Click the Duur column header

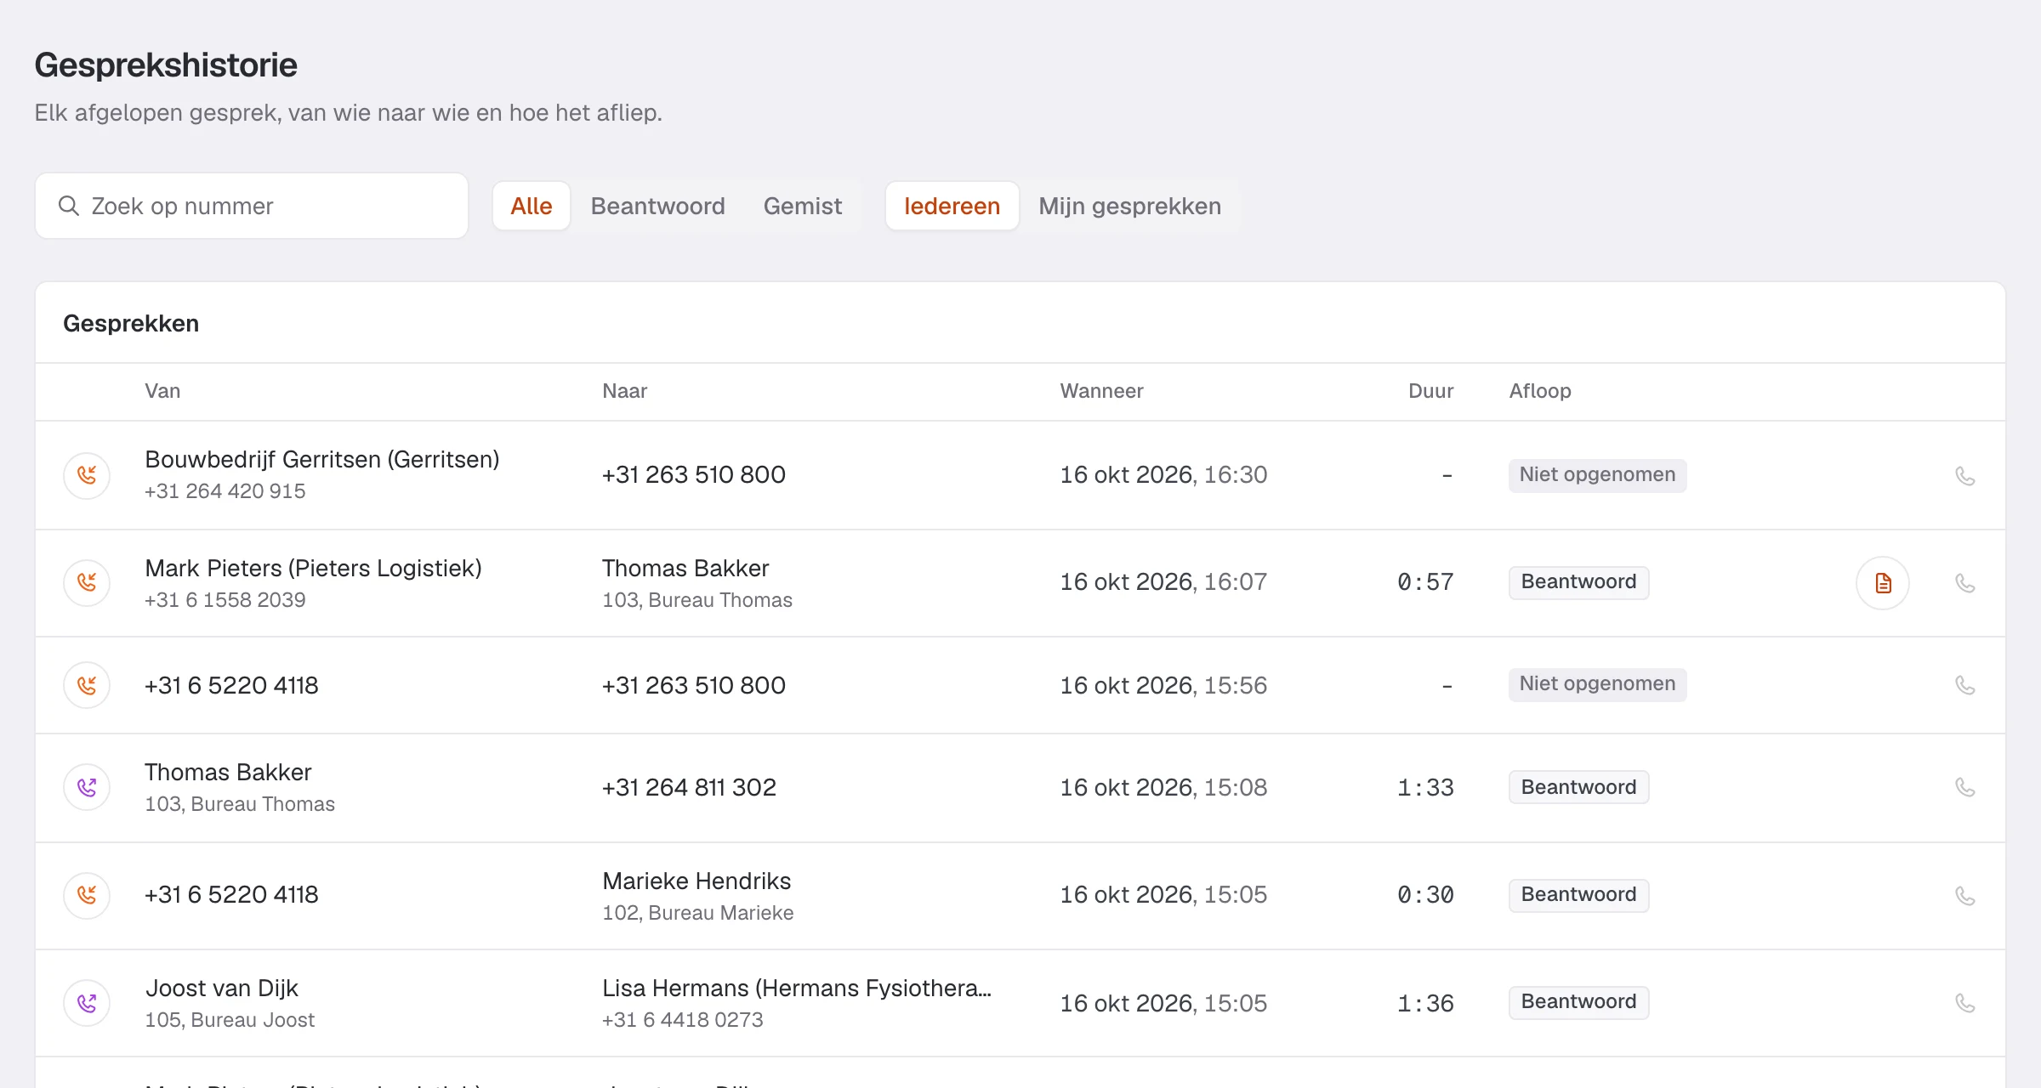pos(1430,391)
